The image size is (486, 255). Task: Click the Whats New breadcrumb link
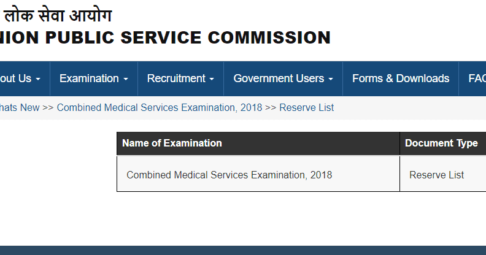[x=20, y=107]
